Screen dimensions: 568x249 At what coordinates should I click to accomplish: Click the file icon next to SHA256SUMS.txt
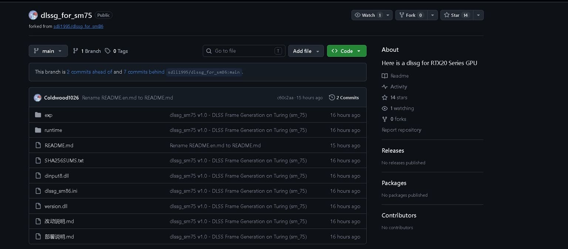click(x=38, y=160)
